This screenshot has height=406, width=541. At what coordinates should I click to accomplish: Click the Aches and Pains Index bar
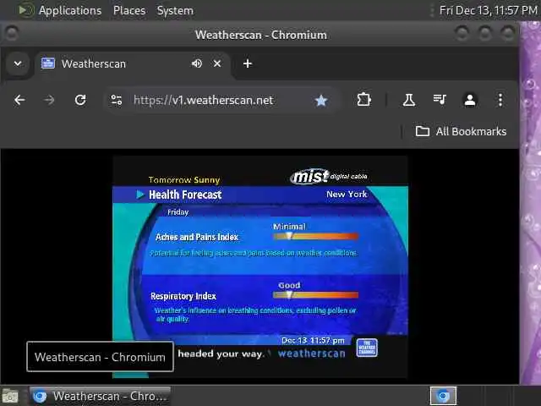(x=315, y=237)
